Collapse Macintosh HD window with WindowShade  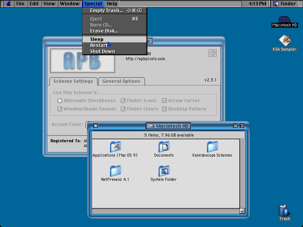coord(242,126)
